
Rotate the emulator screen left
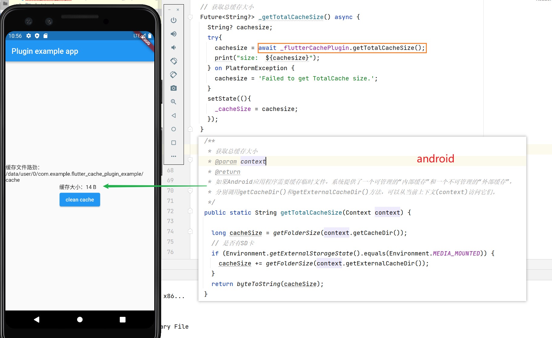(x=173, y=61)
